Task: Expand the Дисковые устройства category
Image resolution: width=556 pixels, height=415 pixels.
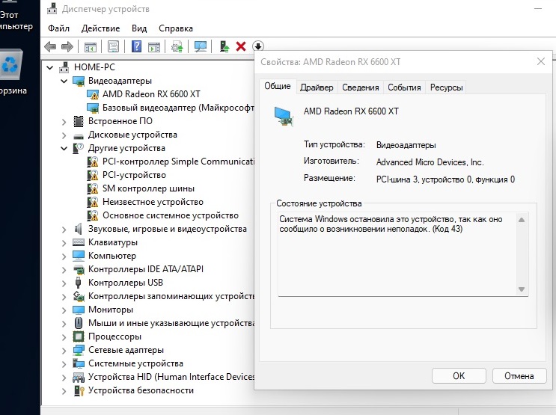Action: pyautogui.click(x=64, y=135)
